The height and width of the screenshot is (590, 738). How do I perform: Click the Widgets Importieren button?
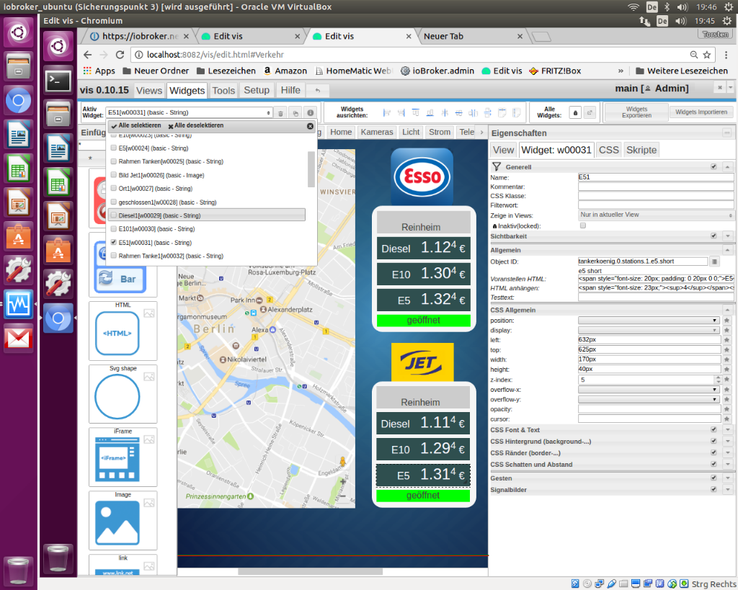[701, 112]
